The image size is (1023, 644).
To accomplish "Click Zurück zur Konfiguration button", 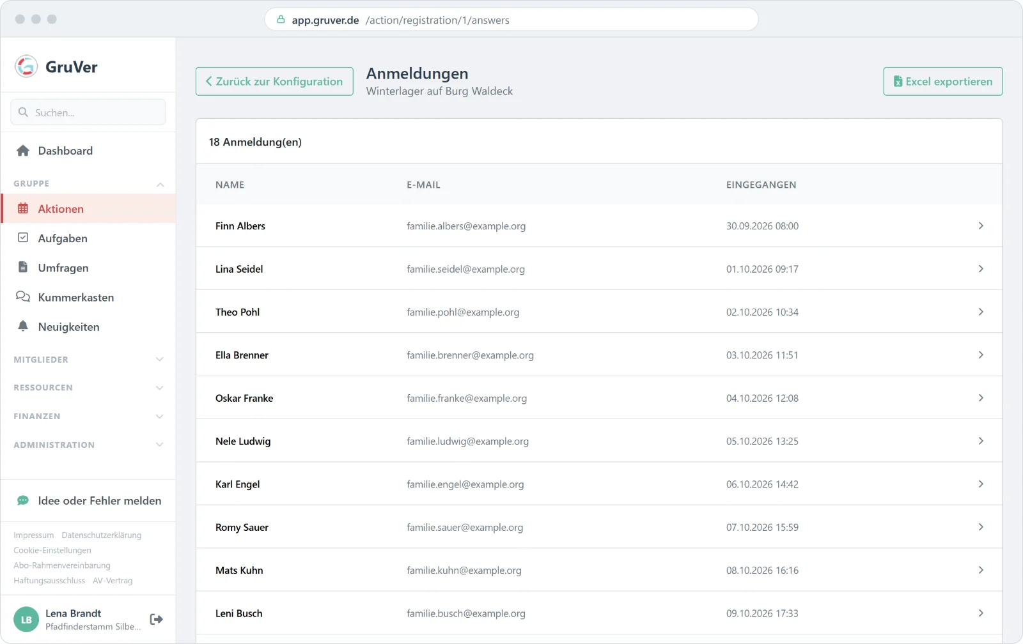I will point(274,81).
